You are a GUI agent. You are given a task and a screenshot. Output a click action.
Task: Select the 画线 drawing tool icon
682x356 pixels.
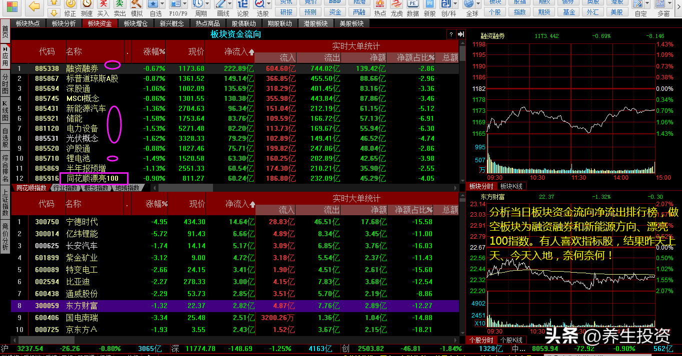221,4
